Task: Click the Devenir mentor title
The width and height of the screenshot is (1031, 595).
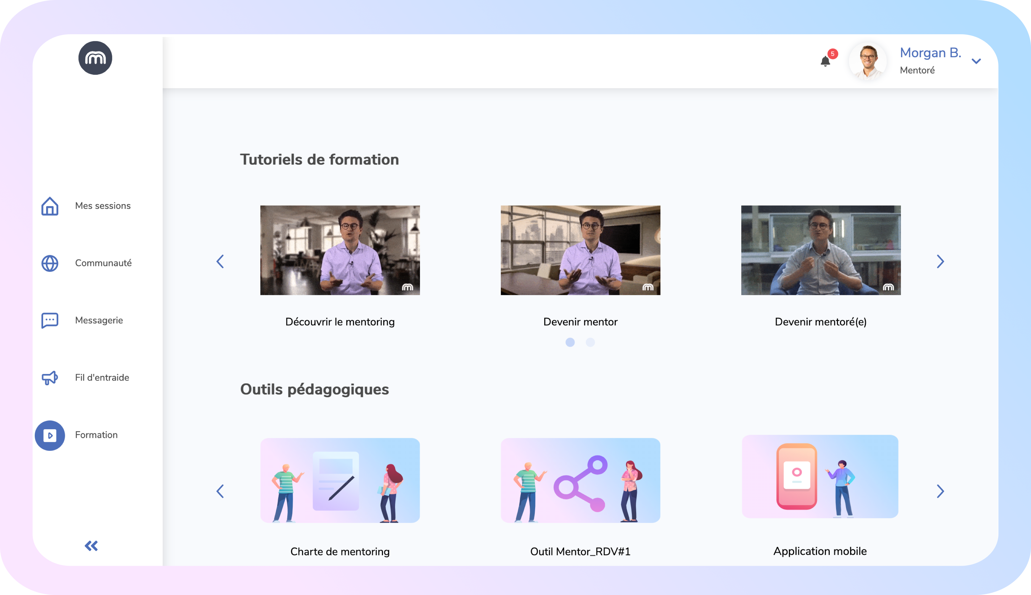Action: [580, 322]
